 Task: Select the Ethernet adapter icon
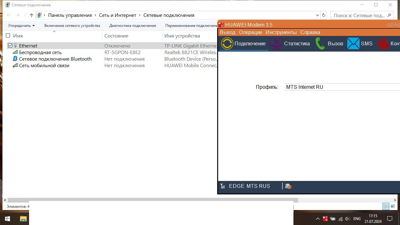[16, 46]
